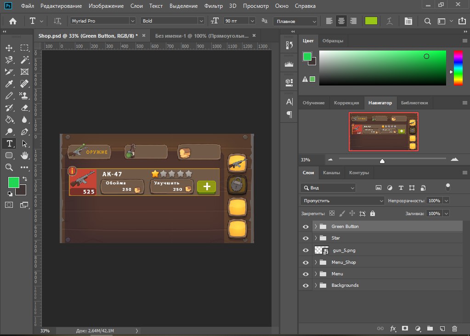Viewport: 470px width, 336px height.
Task: Hide the Star layer group
Action: [x=306, y=238]
